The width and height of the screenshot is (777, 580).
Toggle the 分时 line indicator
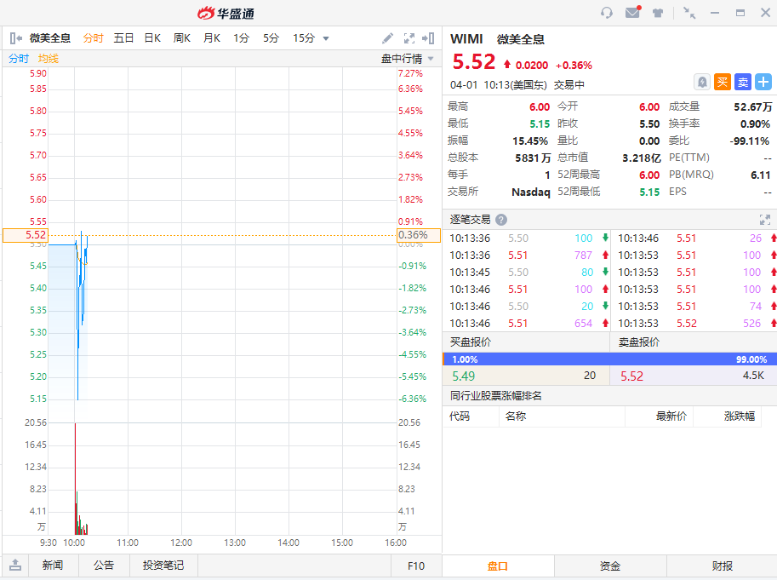point(18,59)
